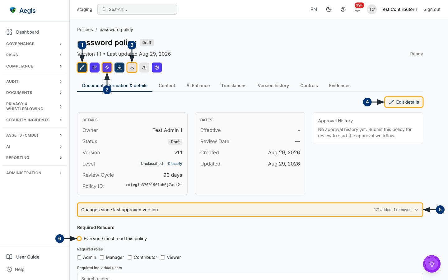Click the Search users input field
Viewport: 448px width, 280px height.
pos(250,277)
